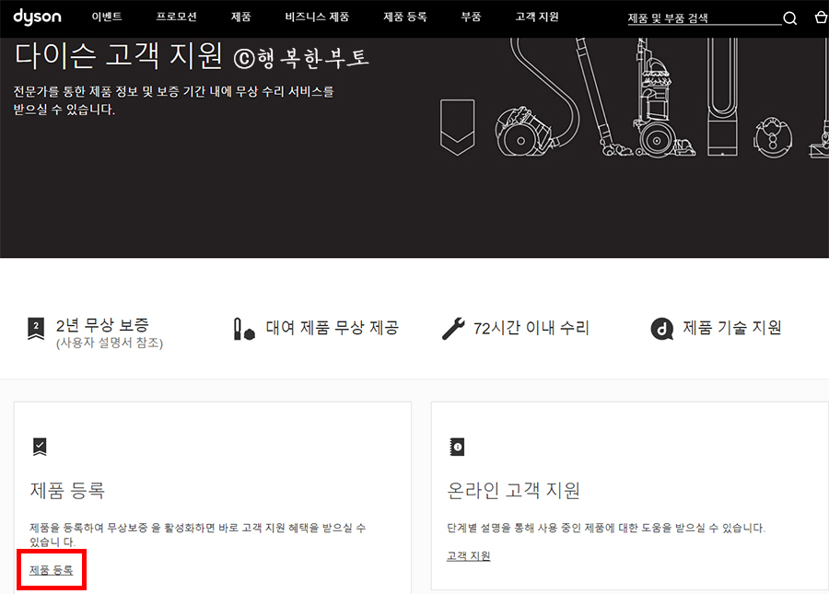Follow the underlined 제품 등록 link in card
Screen dimensions: 829x594
click(x=52, y=570)
